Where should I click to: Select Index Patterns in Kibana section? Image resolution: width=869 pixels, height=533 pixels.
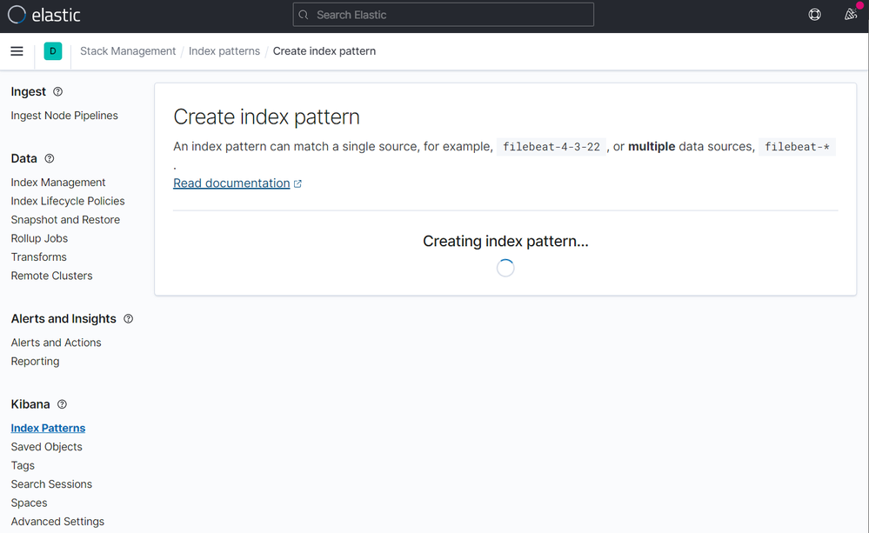click(x=48, y=428)
